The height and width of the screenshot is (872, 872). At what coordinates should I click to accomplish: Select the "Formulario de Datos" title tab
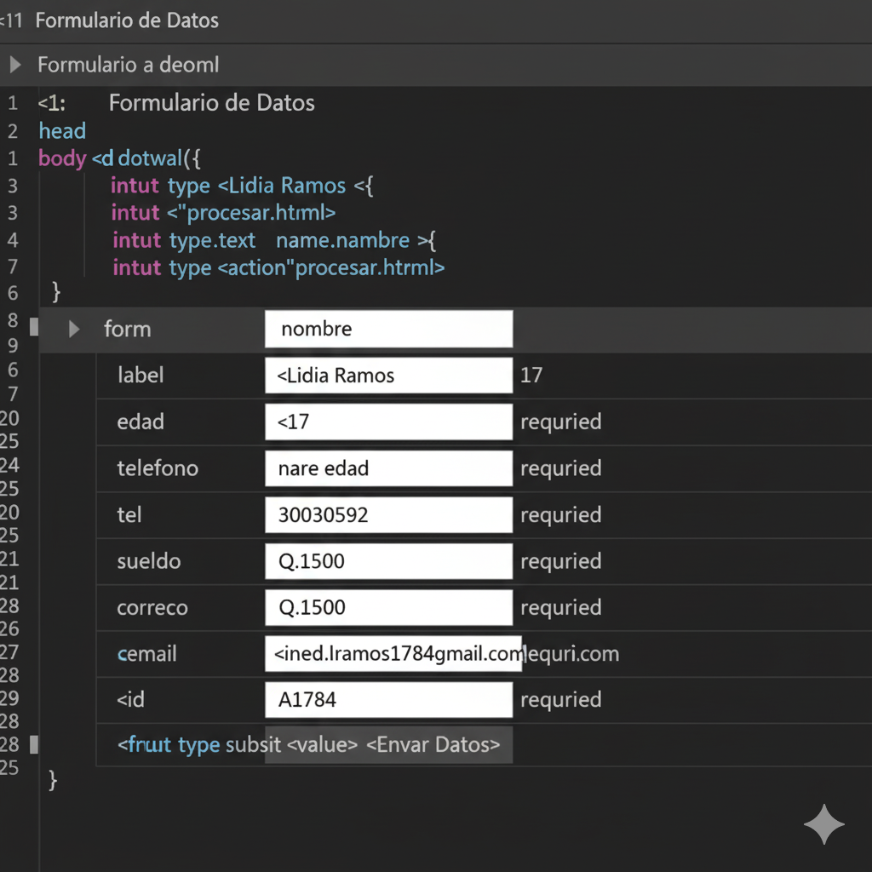127,20
